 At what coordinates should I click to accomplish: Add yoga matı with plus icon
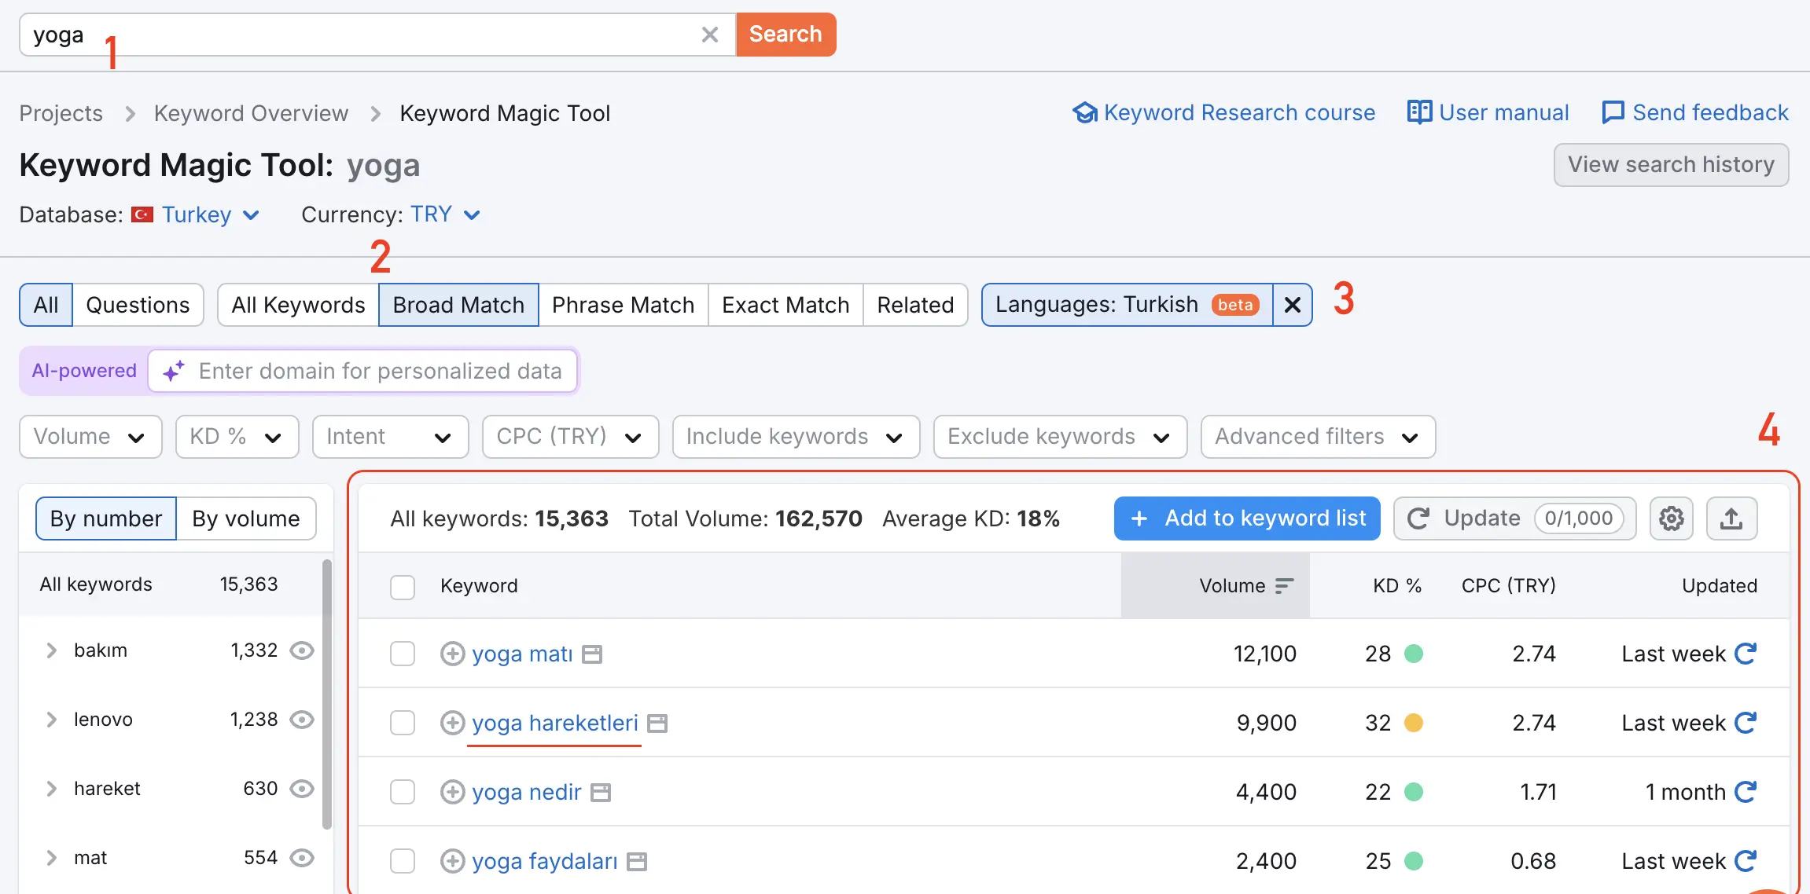[452, 654]
